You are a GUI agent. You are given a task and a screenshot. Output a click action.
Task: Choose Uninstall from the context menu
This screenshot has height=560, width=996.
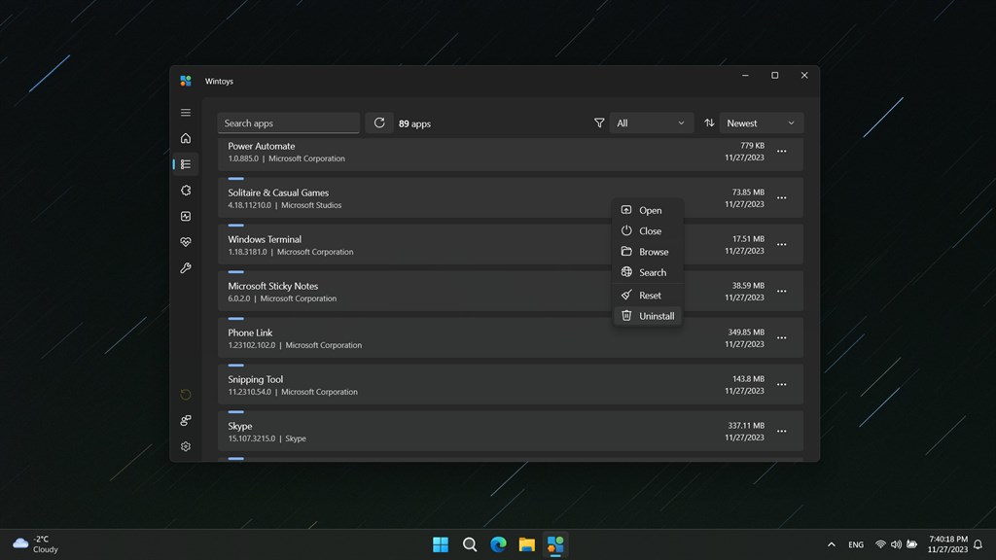(x=648, y=316)
